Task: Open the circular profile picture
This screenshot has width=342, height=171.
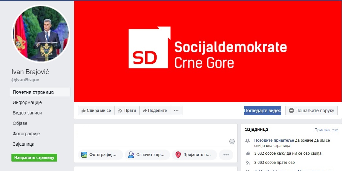Action: pos(41,33)
